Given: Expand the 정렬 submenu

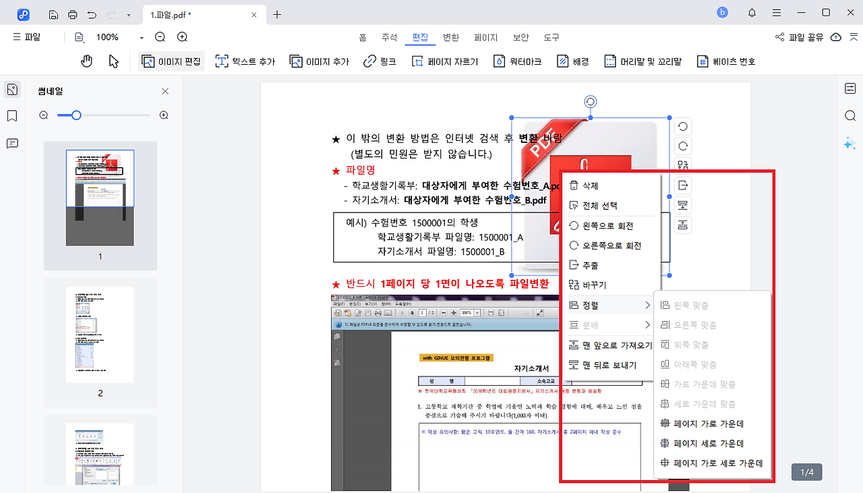Looking at the screenshot, I should pyautogui.click(x=610, y=306).
